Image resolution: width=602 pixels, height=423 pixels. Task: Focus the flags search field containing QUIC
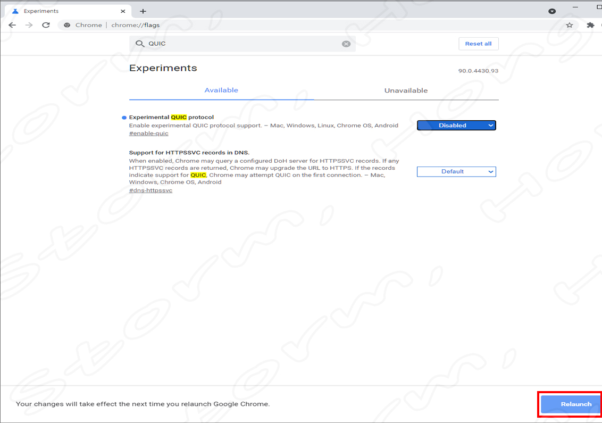pos(243,44)
